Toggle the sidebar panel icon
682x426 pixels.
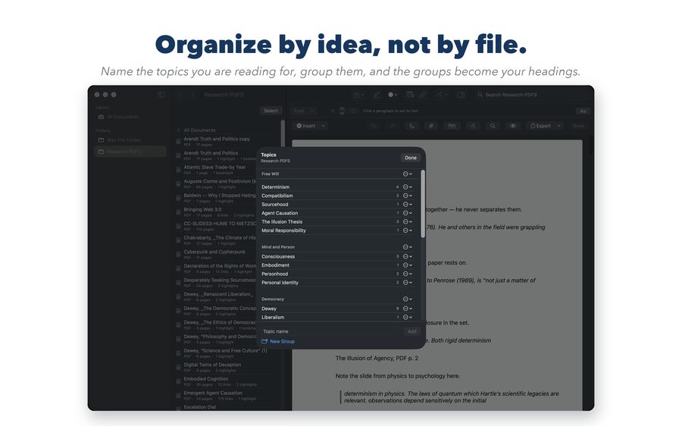point(161,95)
